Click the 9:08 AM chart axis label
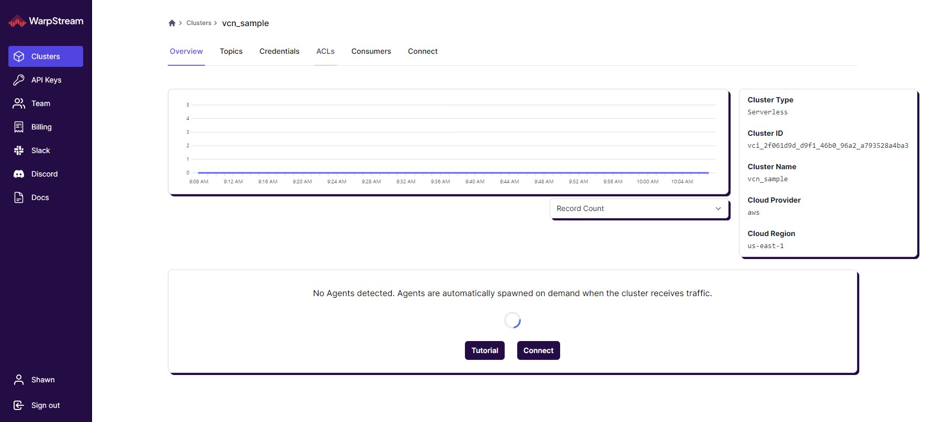The height and width of the screenshot is (422, 933). pos(199,182)
